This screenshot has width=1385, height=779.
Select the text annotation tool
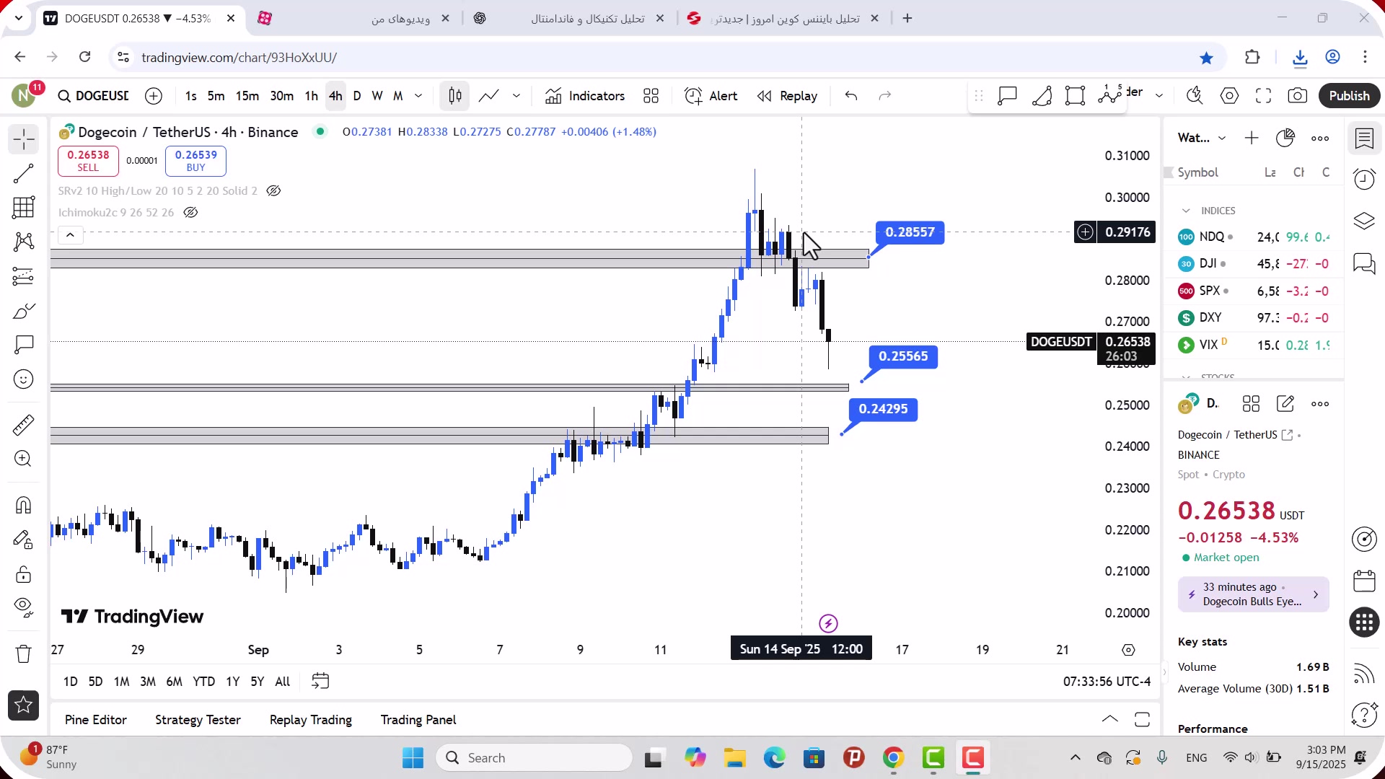pyautogui.click(x=24, y=345)
